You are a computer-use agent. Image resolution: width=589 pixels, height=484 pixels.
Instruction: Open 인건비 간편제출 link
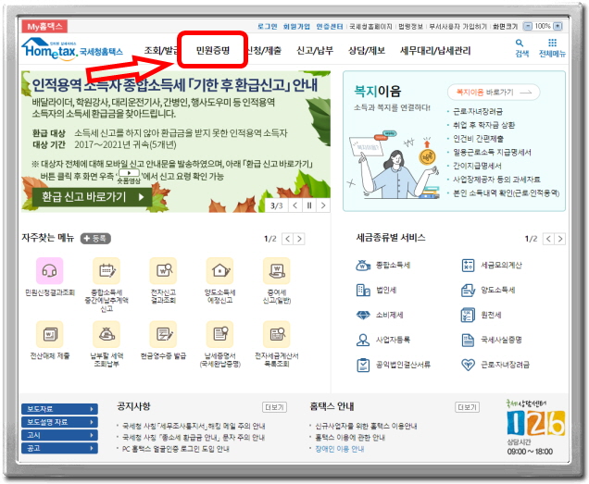tap(478, 139)
